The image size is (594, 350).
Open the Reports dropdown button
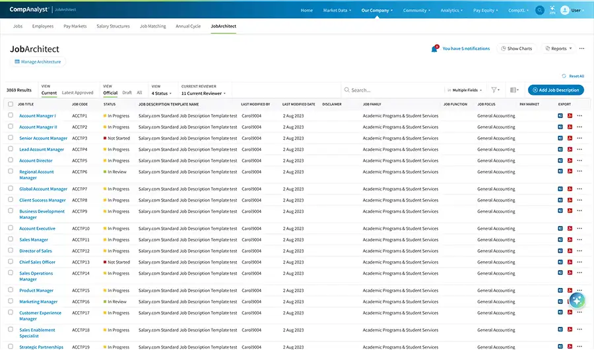point(559,48)
